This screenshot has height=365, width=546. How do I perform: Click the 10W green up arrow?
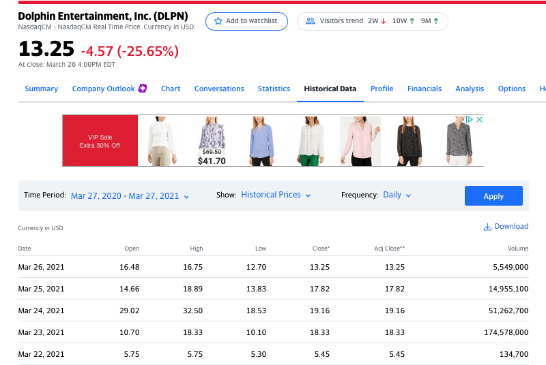click(x=412, y=21)
